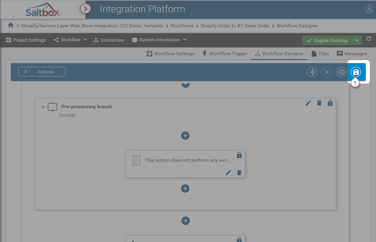
Task: Click the Run workflow play button
Action: [327, 72]
